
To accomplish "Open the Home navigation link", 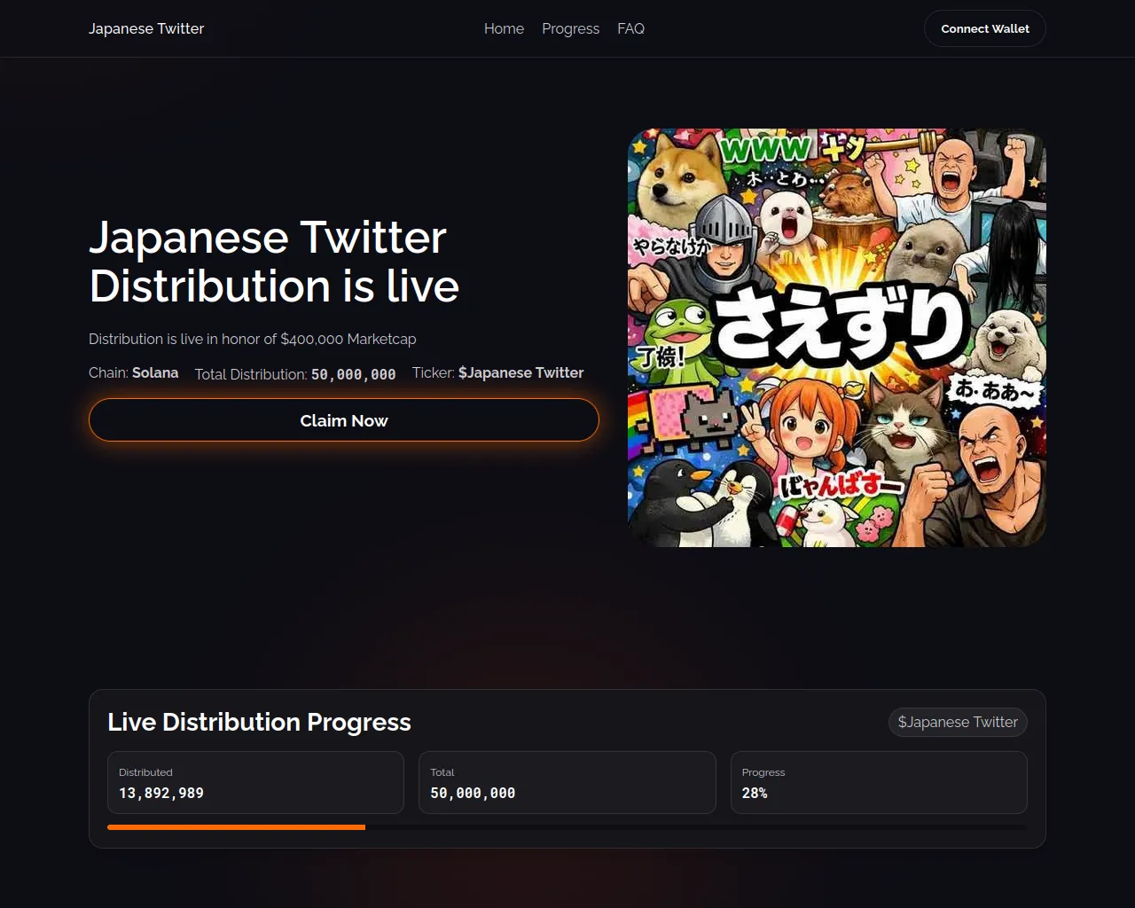I will pyautogui.click(x=504, y=28).
